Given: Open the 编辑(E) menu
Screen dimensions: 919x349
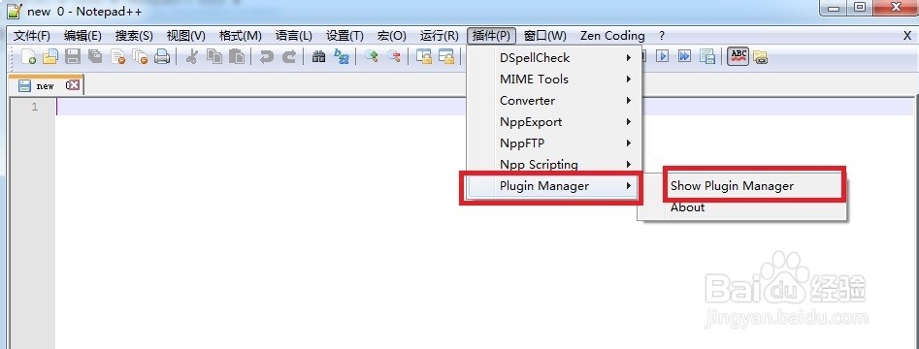Looking at the screenshot, I should click(83, 36).
